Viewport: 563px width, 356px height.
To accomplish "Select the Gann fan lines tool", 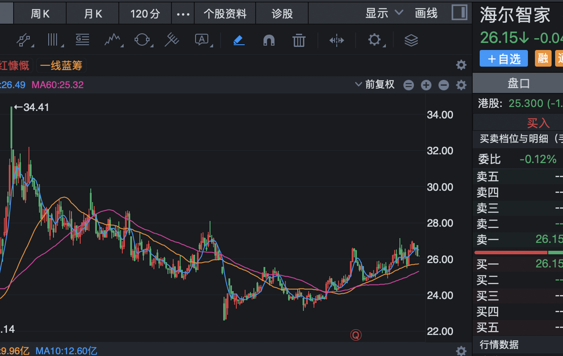I will pos(172,40).
